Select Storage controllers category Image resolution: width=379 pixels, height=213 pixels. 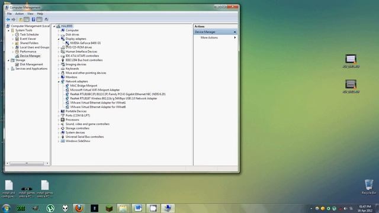click(78, 128)
